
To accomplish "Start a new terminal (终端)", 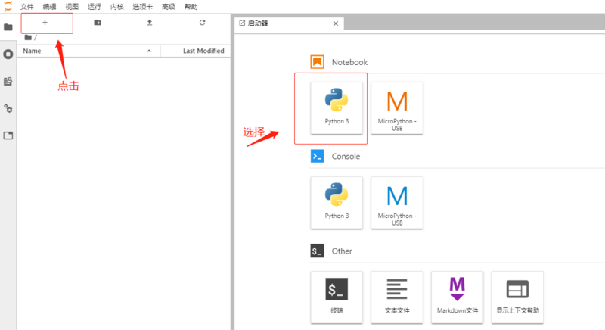I will [x=337, y=296].
